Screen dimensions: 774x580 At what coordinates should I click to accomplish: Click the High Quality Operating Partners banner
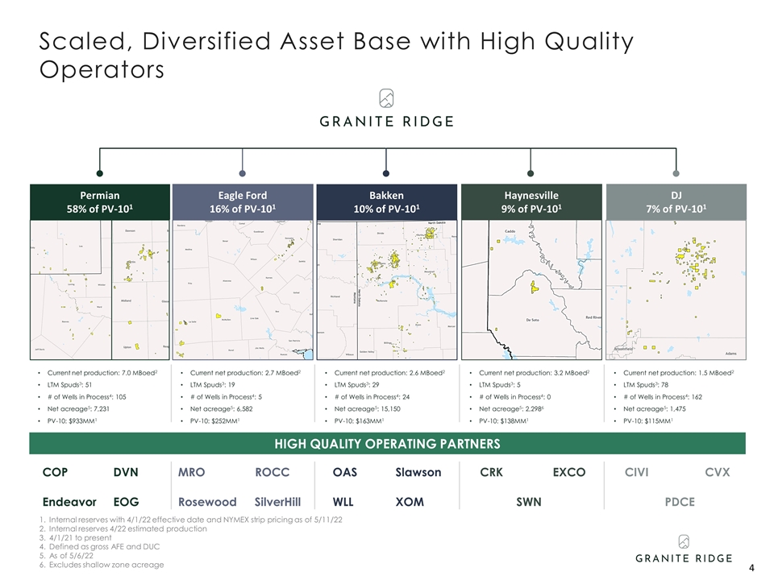[x=387, y=444]
